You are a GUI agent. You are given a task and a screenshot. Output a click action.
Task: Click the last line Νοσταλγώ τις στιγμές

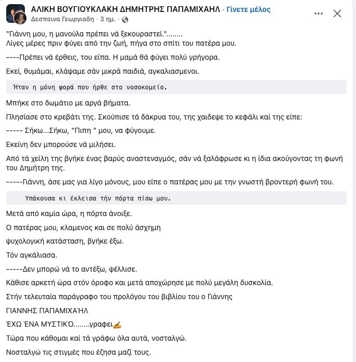78,352
